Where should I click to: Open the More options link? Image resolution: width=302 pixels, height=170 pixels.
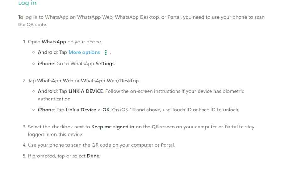84,52
